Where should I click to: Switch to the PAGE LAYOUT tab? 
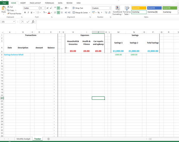click(x=35, y=3)
